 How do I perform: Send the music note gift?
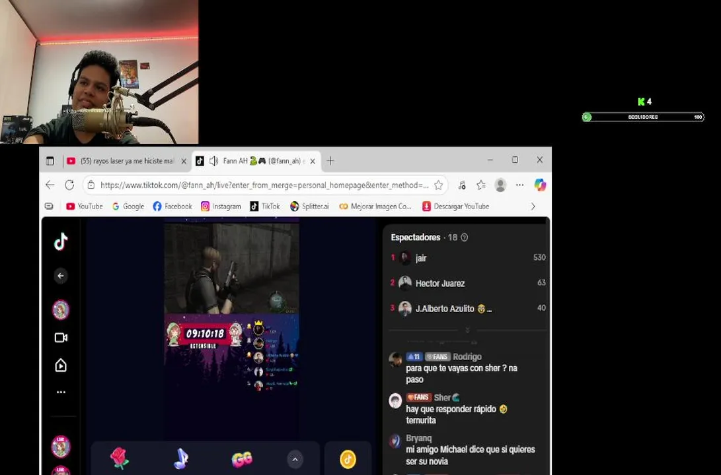(180, 459)
